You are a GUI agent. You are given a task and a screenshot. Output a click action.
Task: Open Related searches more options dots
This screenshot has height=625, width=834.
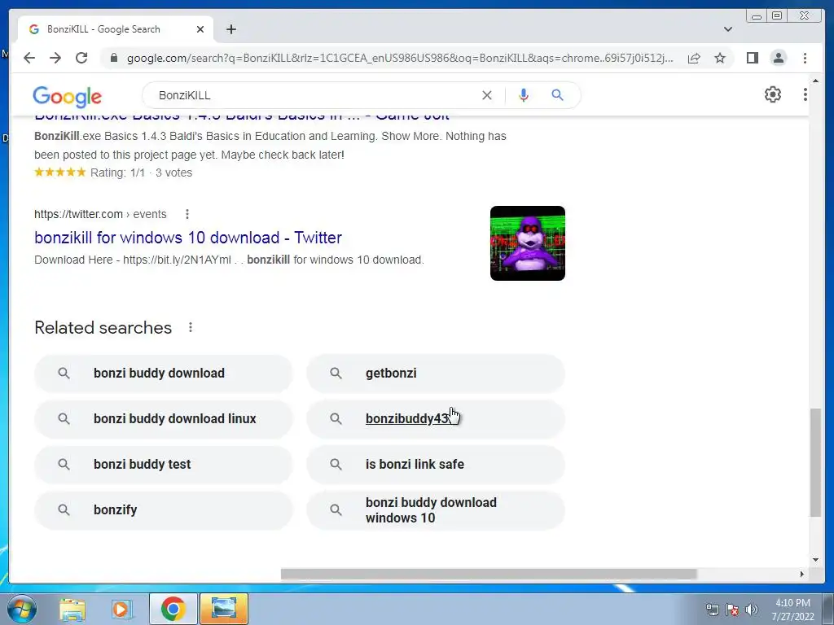tap(191, 327)
